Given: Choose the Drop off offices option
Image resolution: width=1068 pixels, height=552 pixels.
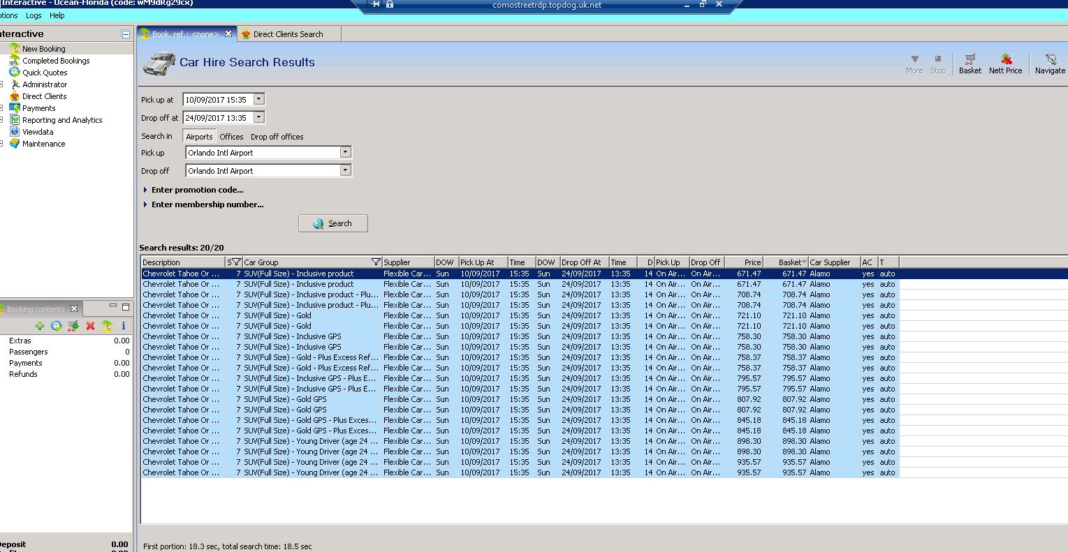Looking at the screenshot, I should pos(277,137).
